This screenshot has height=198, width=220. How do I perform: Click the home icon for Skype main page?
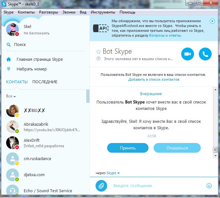tap(9, 59)
